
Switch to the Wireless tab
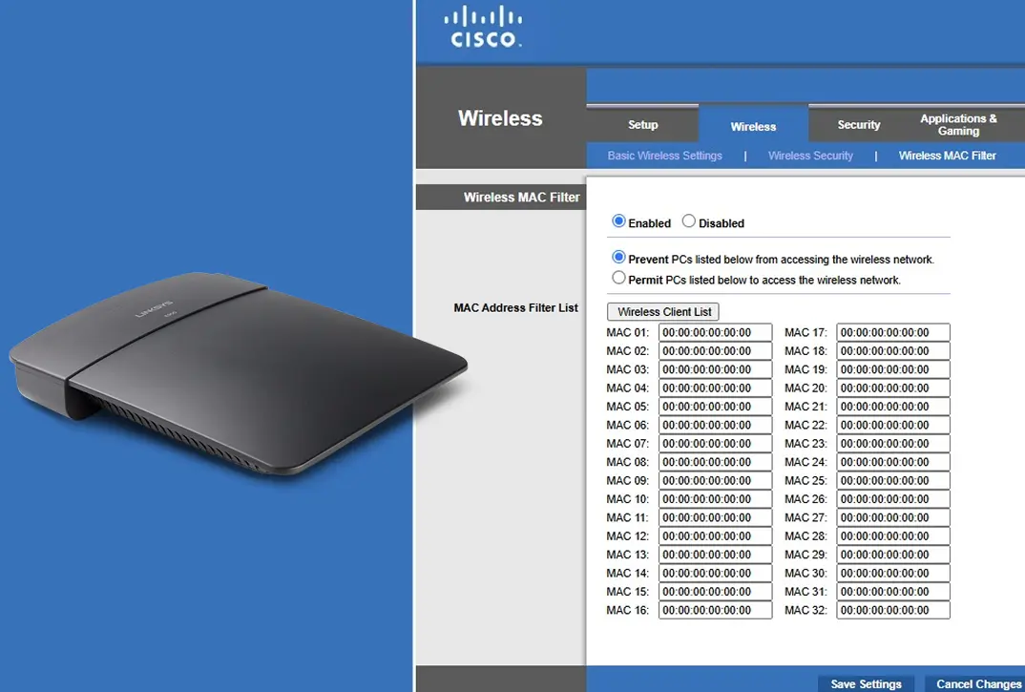point(753,126)
